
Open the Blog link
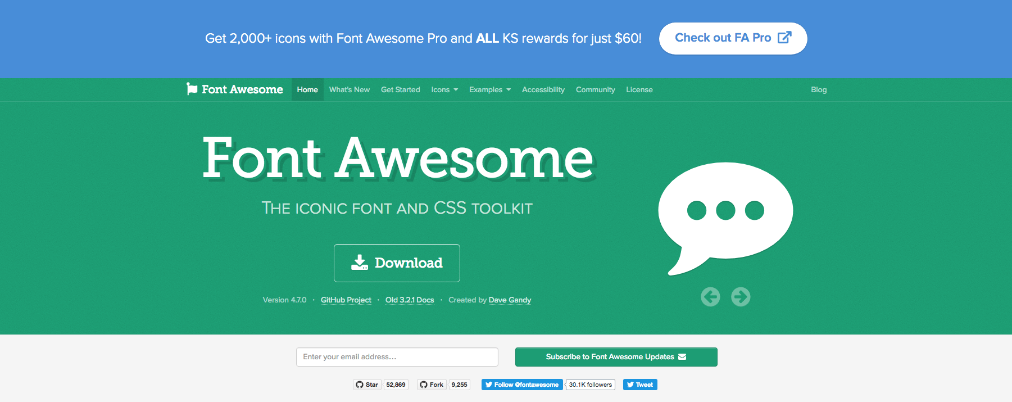pos(819,89)
